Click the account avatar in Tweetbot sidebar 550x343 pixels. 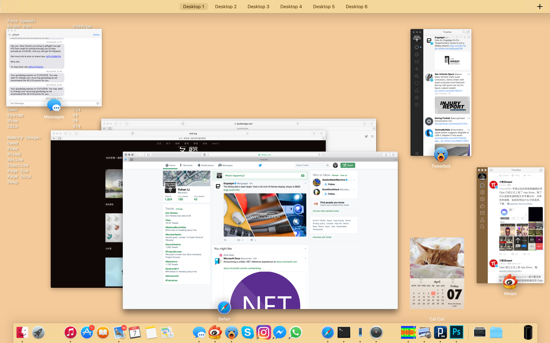pos(417,39)
